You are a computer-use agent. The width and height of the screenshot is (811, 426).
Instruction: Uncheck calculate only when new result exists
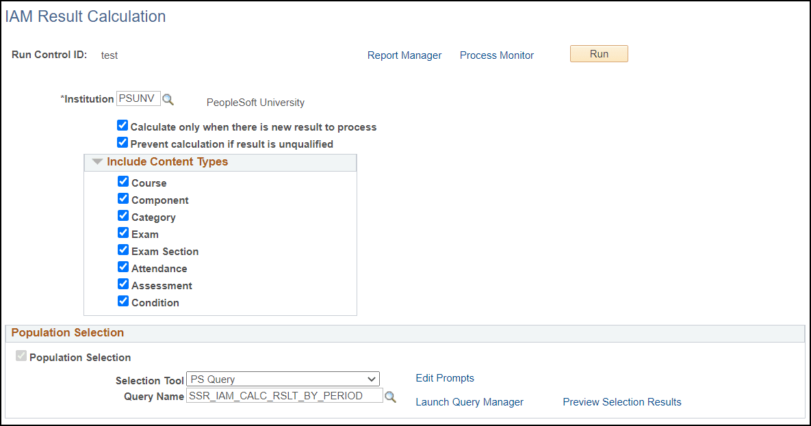coord(122,125)
